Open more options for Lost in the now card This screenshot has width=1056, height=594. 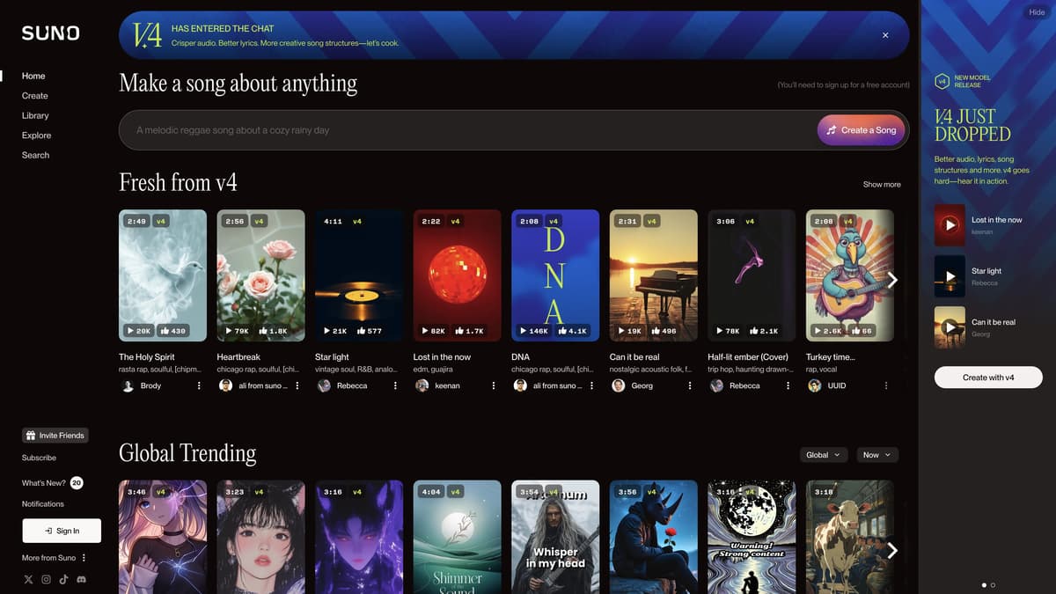(x=494, y=385)
